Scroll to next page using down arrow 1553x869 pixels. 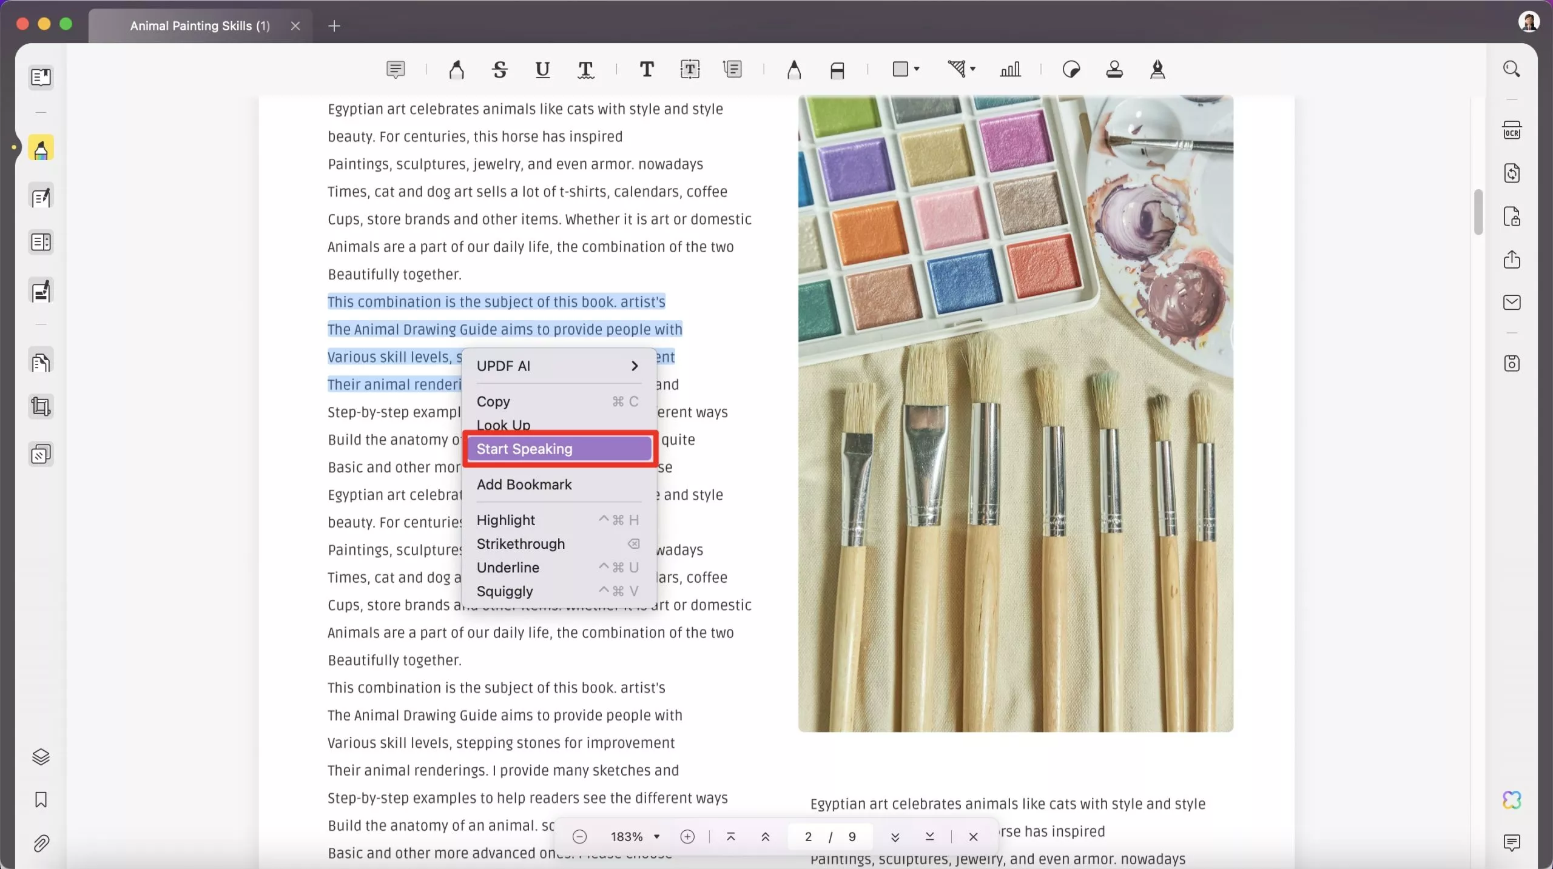[x=895, y=836]
